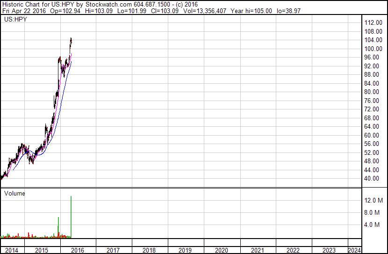Click the 4.0 M volume axis value

[x=372, y=225]
